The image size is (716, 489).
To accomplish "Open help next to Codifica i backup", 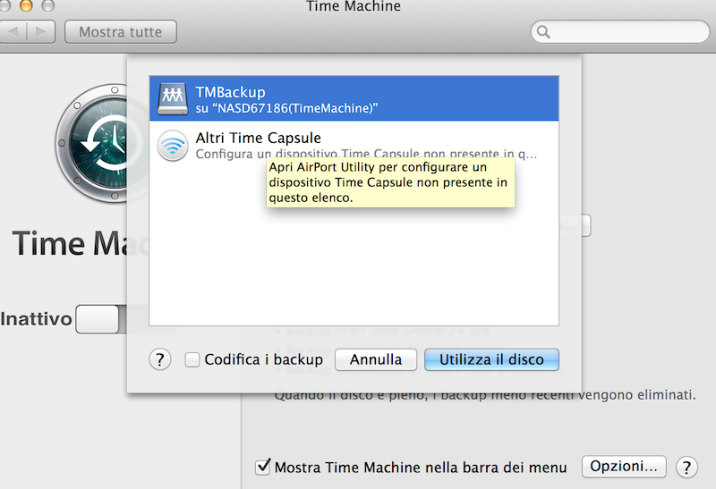I will click(159, 359).
